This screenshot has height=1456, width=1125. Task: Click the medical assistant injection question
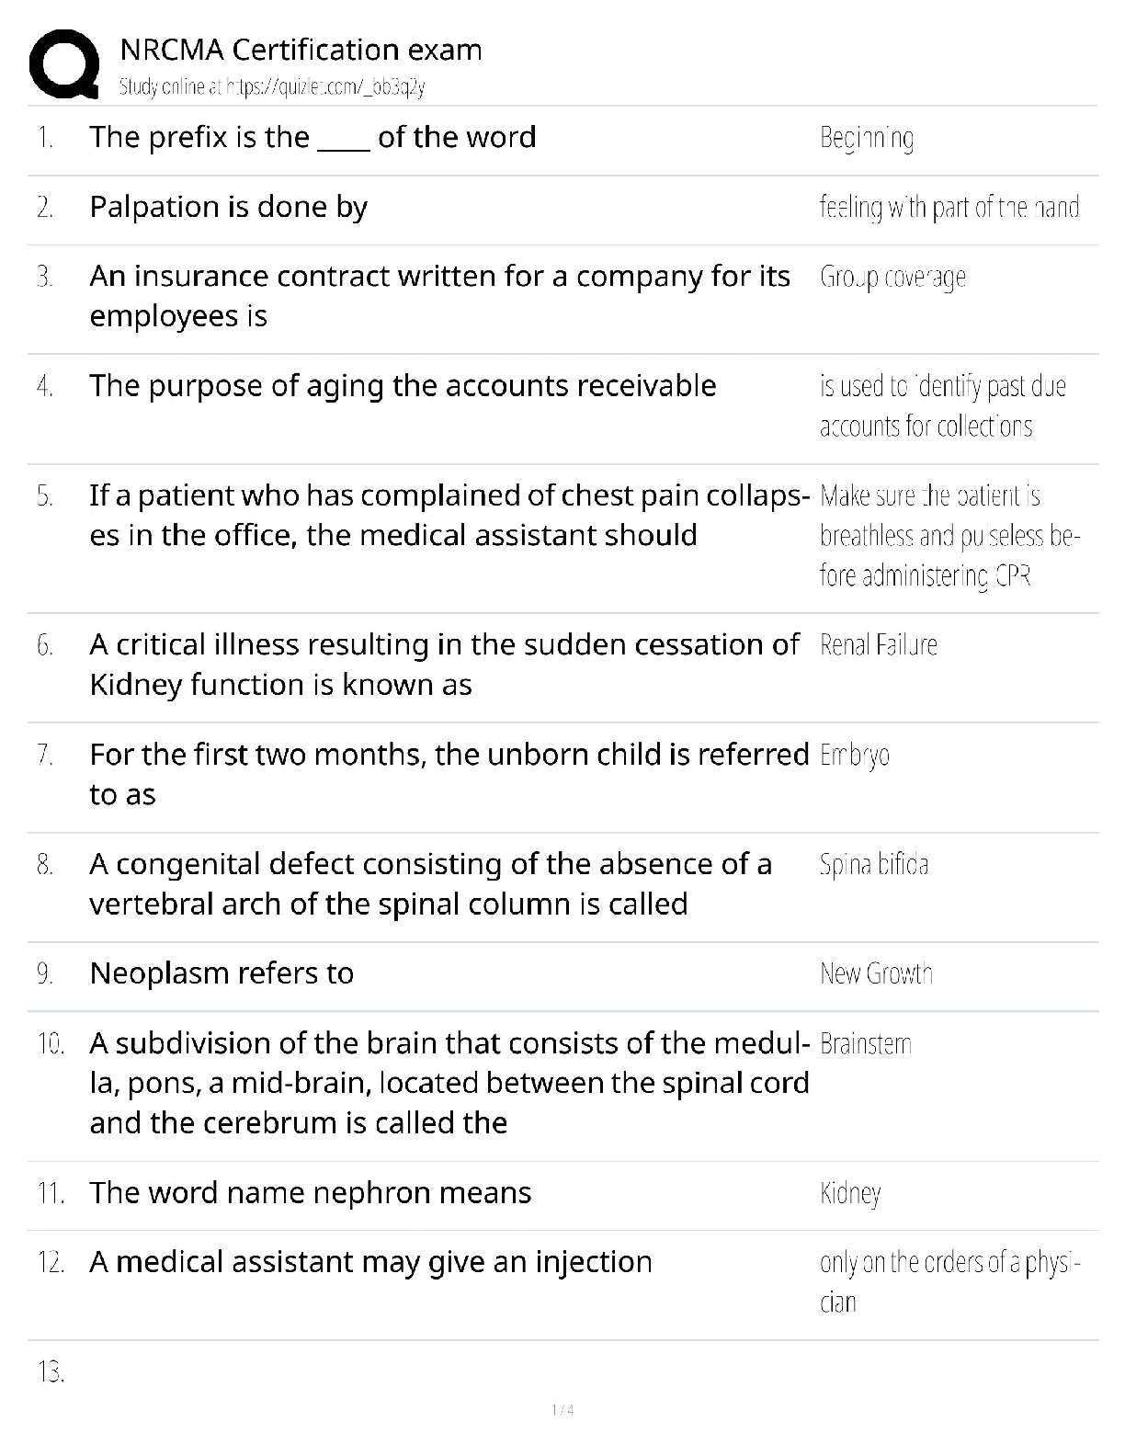(x=370, y=1262)
